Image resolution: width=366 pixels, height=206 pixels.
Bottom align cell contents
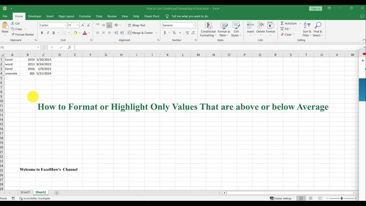pos(109,25)
